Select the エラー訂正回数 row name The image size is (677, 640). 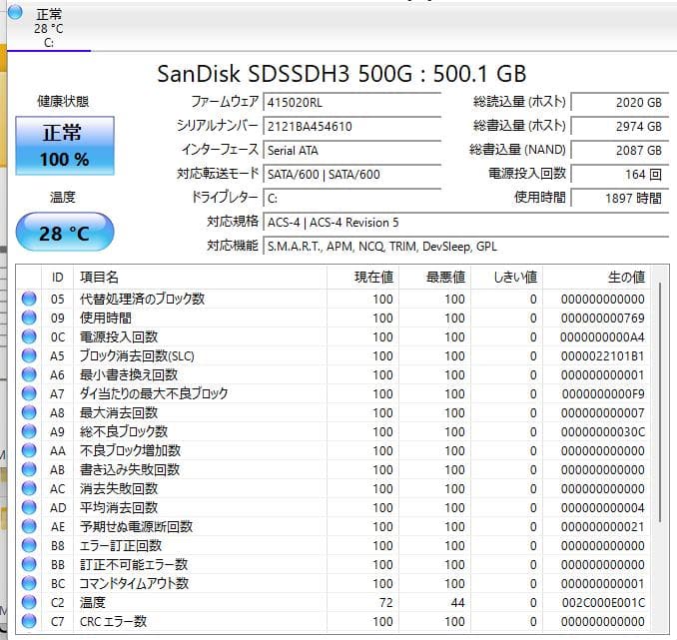click(121, 546)
